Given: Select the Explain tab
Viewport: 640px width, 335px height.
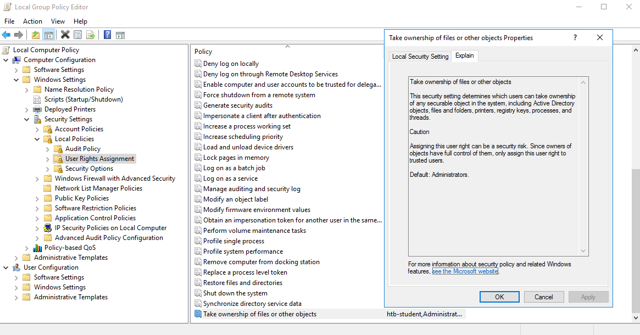Looking at the screenshot, I should point(465,55).
